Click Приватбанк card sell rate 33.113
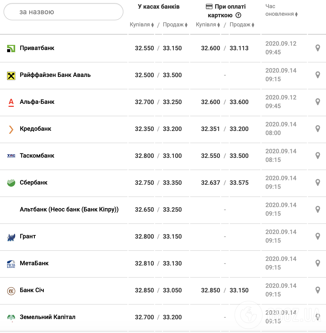The image size is (326, 333). (x=239, y=48)
